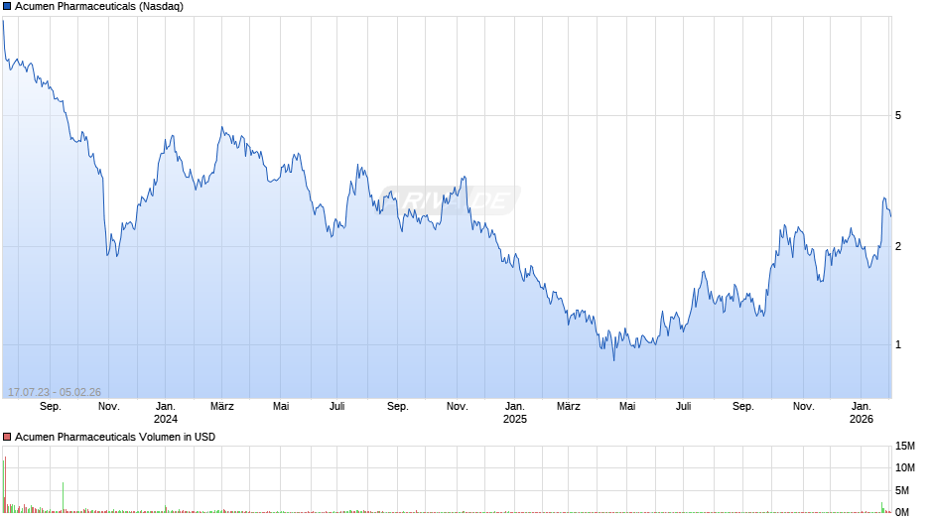Image resolution: width=933 pixels, height=522 pixels.
Task: Click the 'Sep.' label of 2025
Action: pyautogui.click(x=743, y=407)
